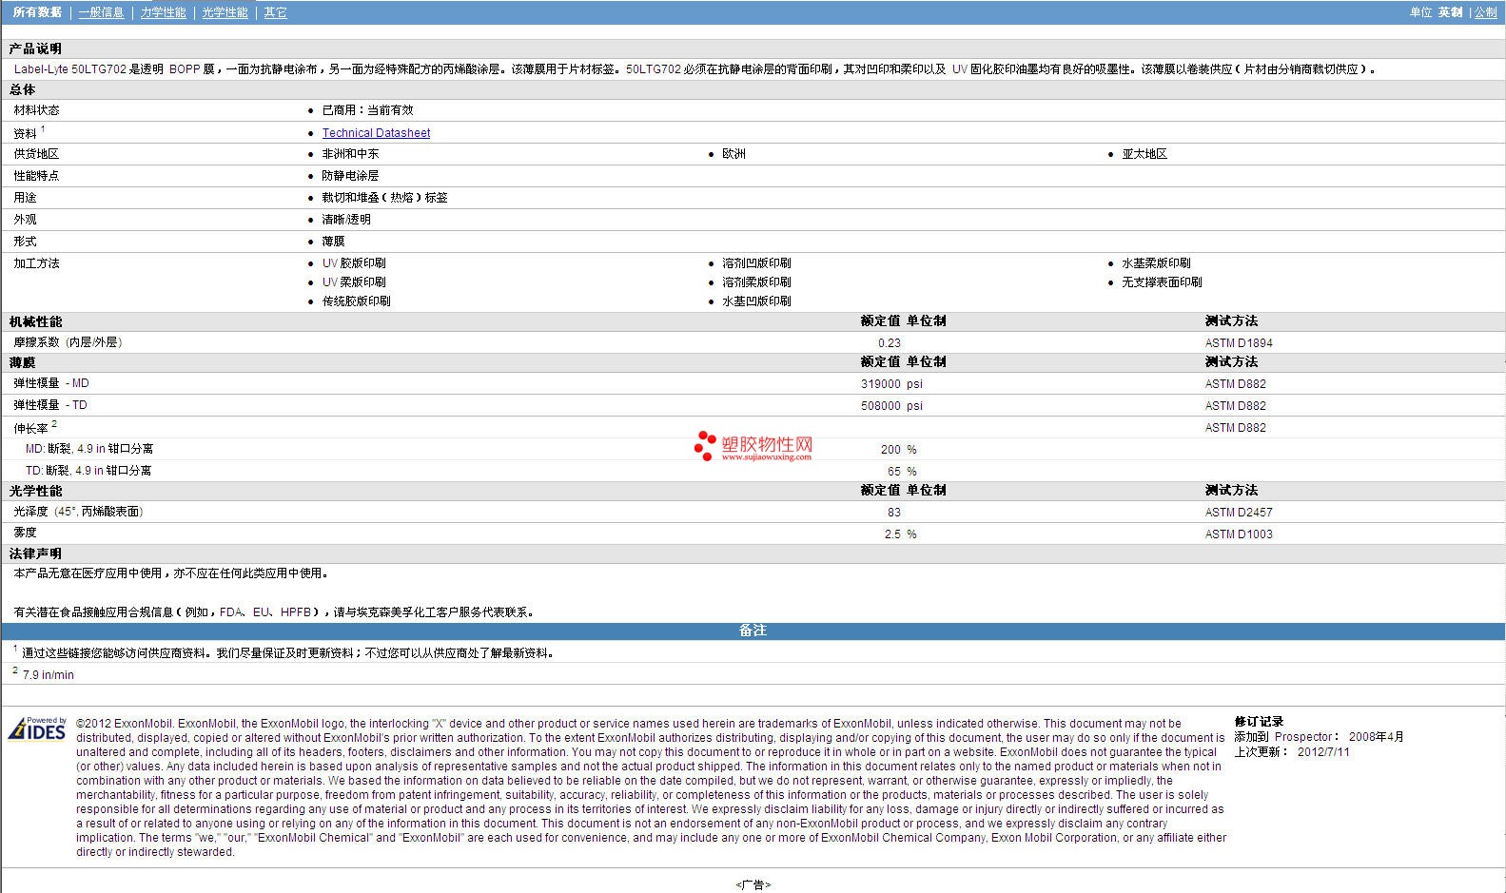
Task: Select the 溶剂凹版印刷 processing method
Action: click(756, 263)
